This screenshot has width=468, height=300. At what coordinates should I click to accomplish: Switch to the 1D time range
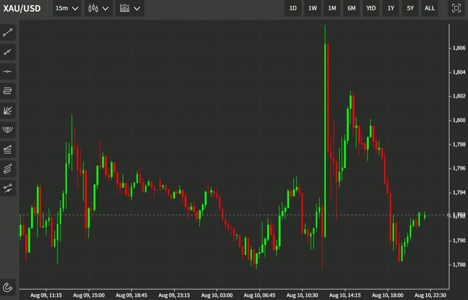(293, 8)
